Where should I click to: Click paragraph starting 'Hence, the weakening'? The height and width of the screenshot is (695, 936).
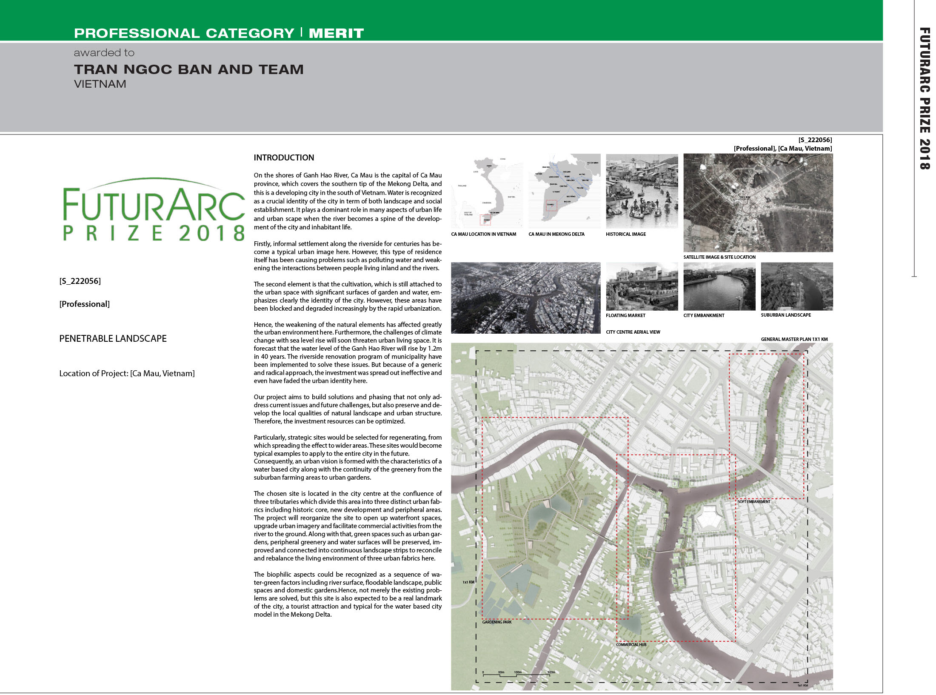(348, 352)
